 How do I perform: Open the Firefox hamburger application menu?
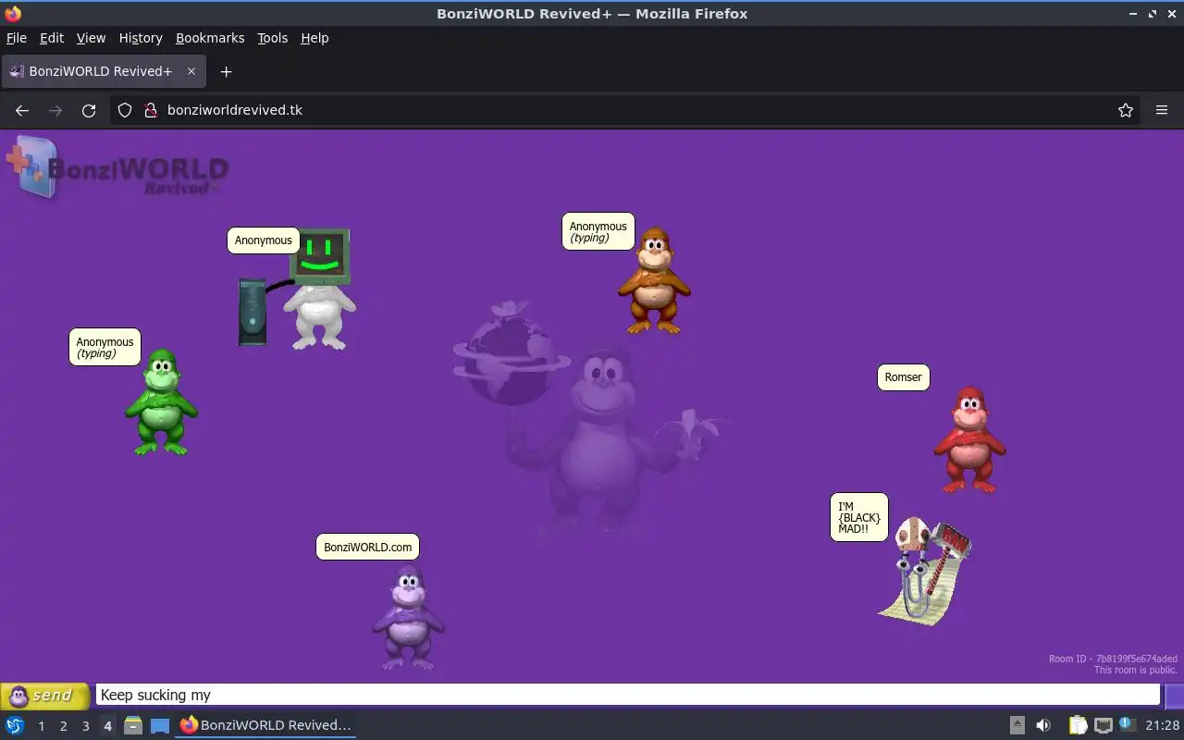1162,110
